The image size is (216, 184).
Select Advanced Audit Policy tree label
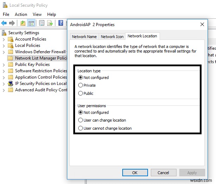pos(41,90)
